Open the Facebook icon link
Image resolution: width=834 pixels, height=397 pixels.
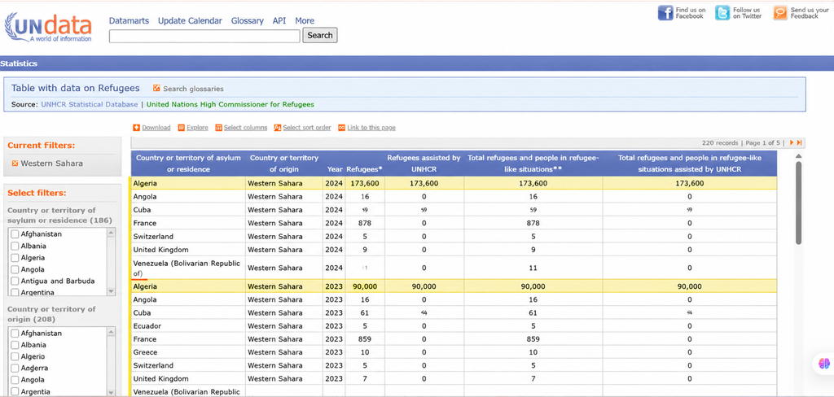(665, 13)
